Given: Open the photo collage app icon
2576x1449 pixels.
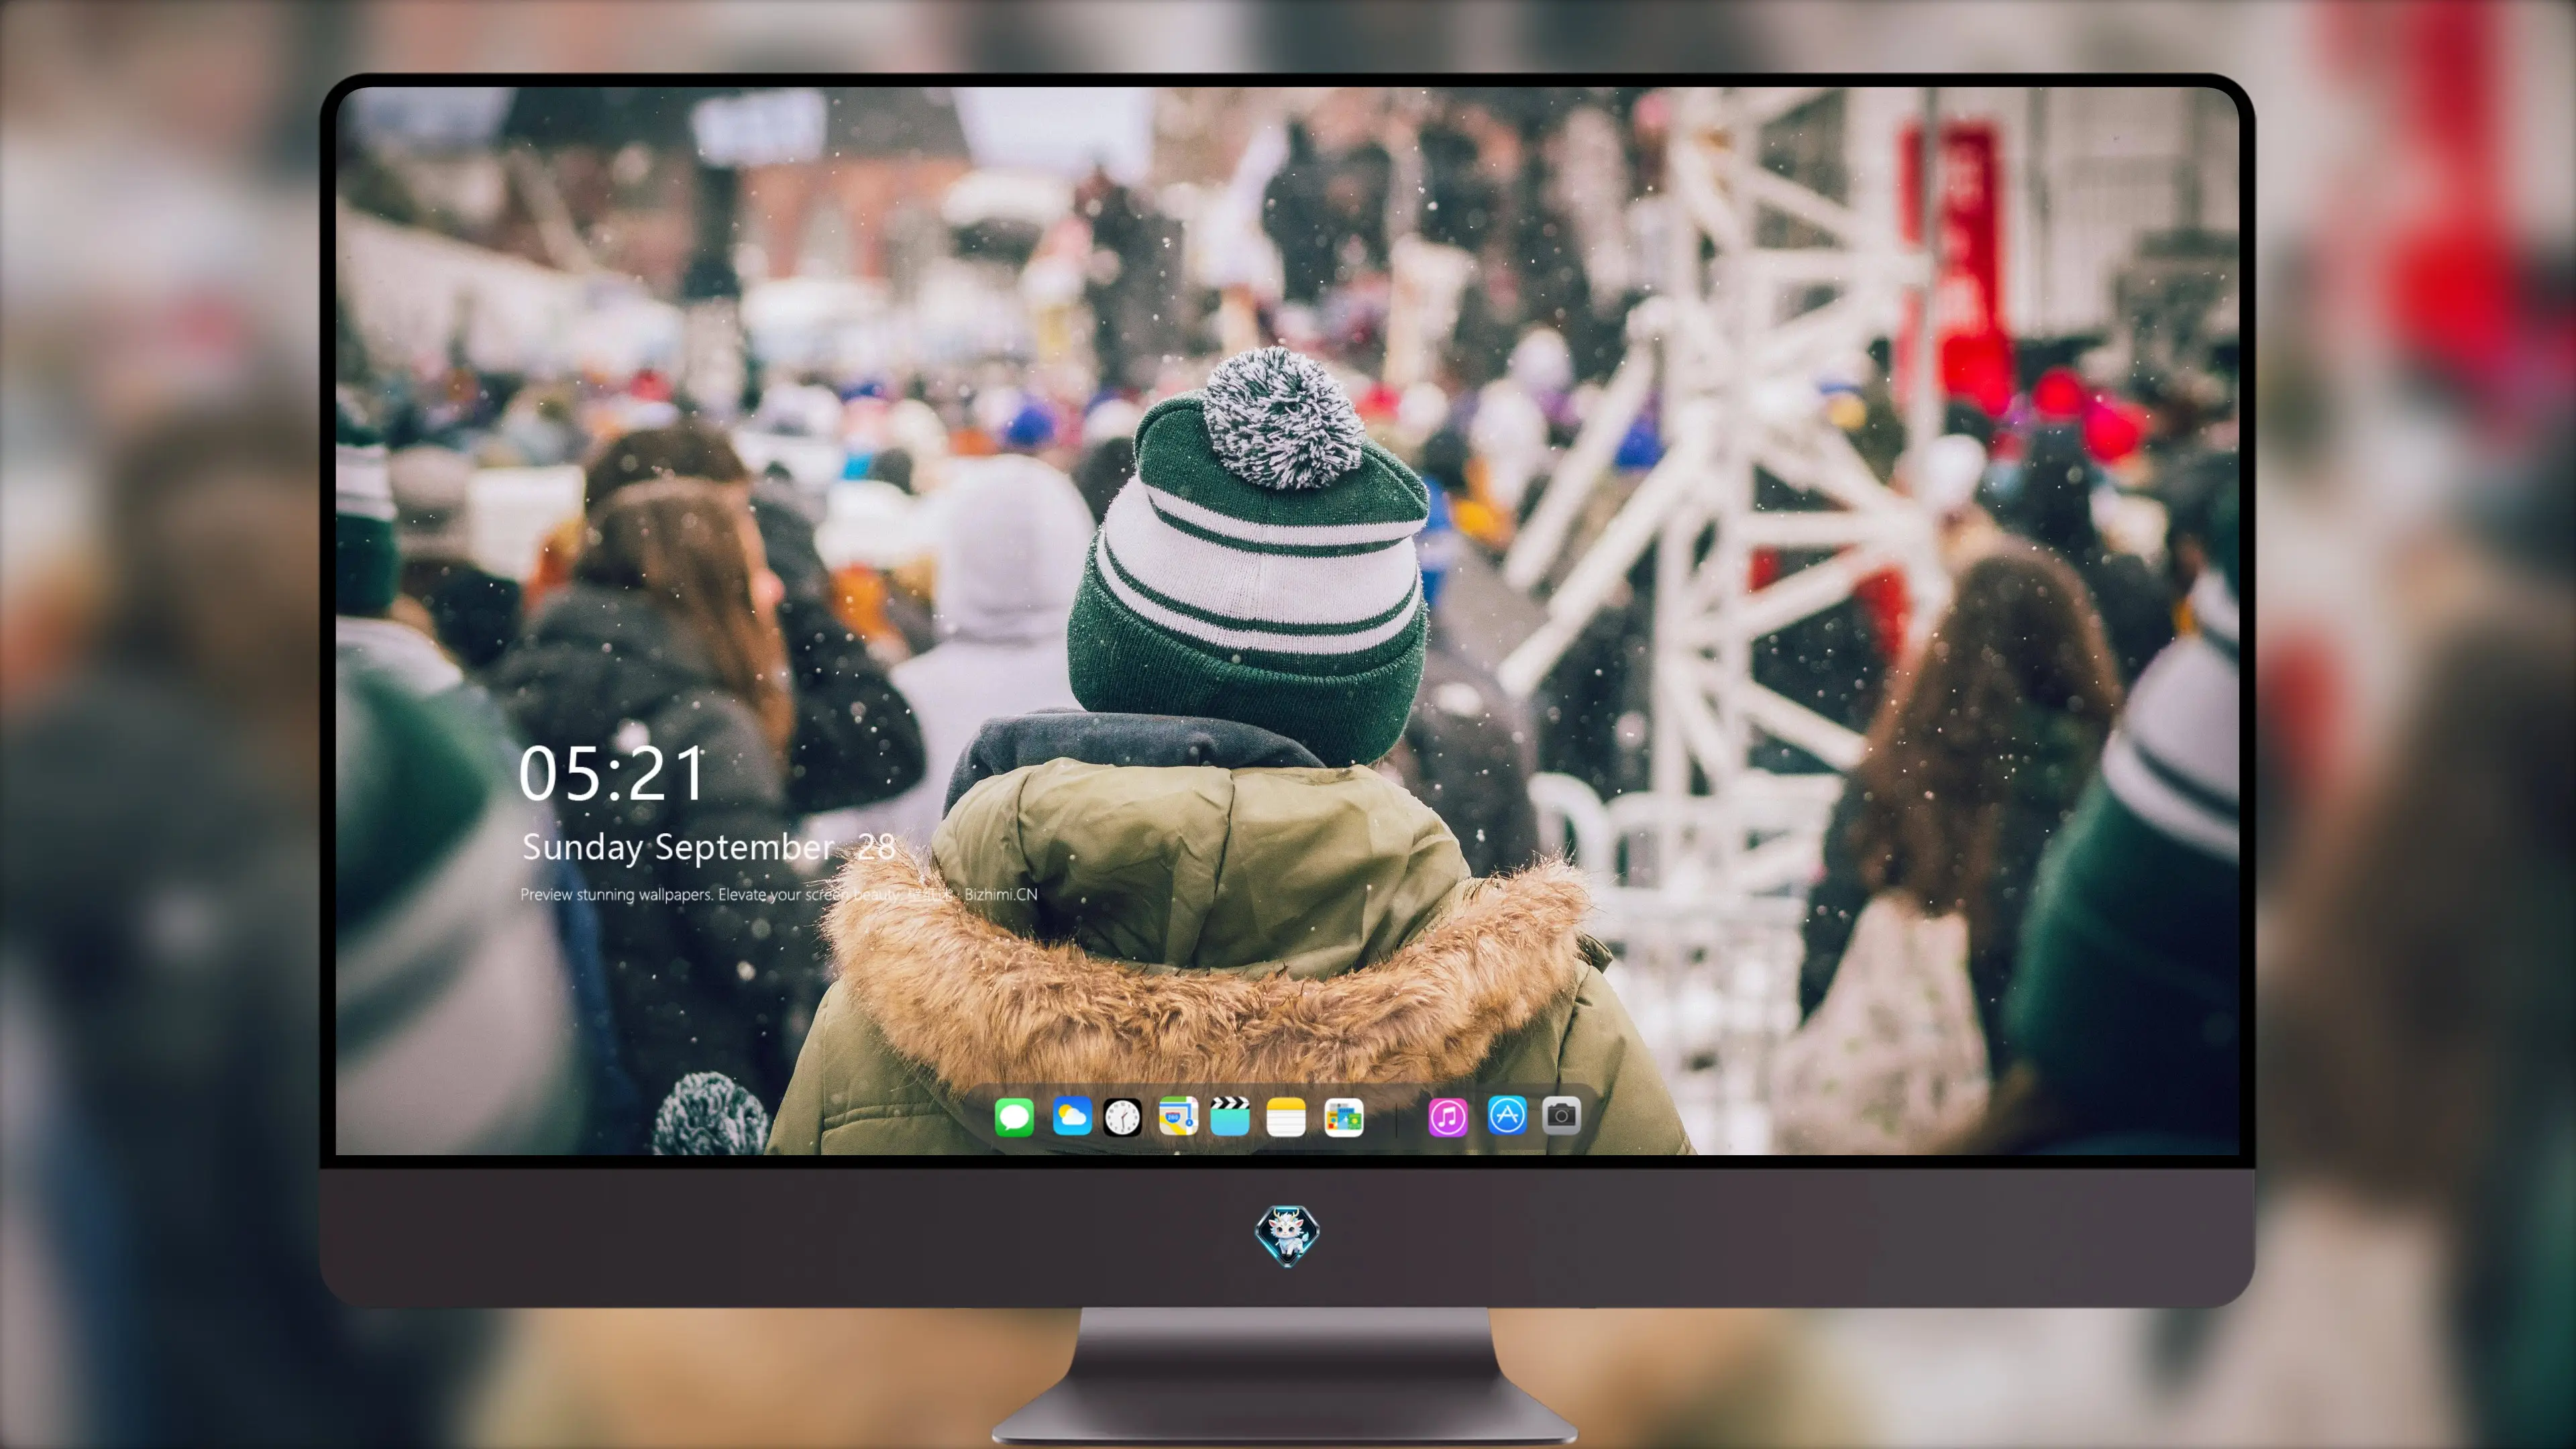Looking at the screenshot, I should point(1344,1117).
